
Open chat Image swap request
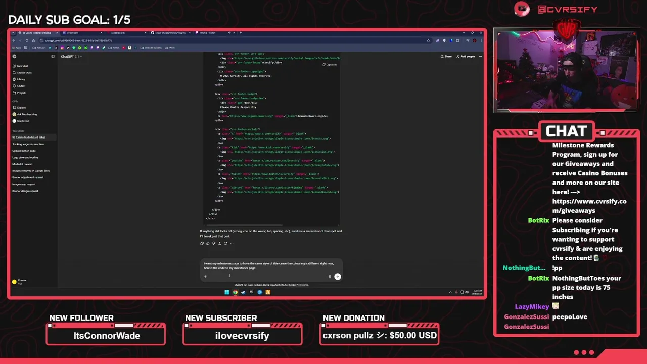24,184
